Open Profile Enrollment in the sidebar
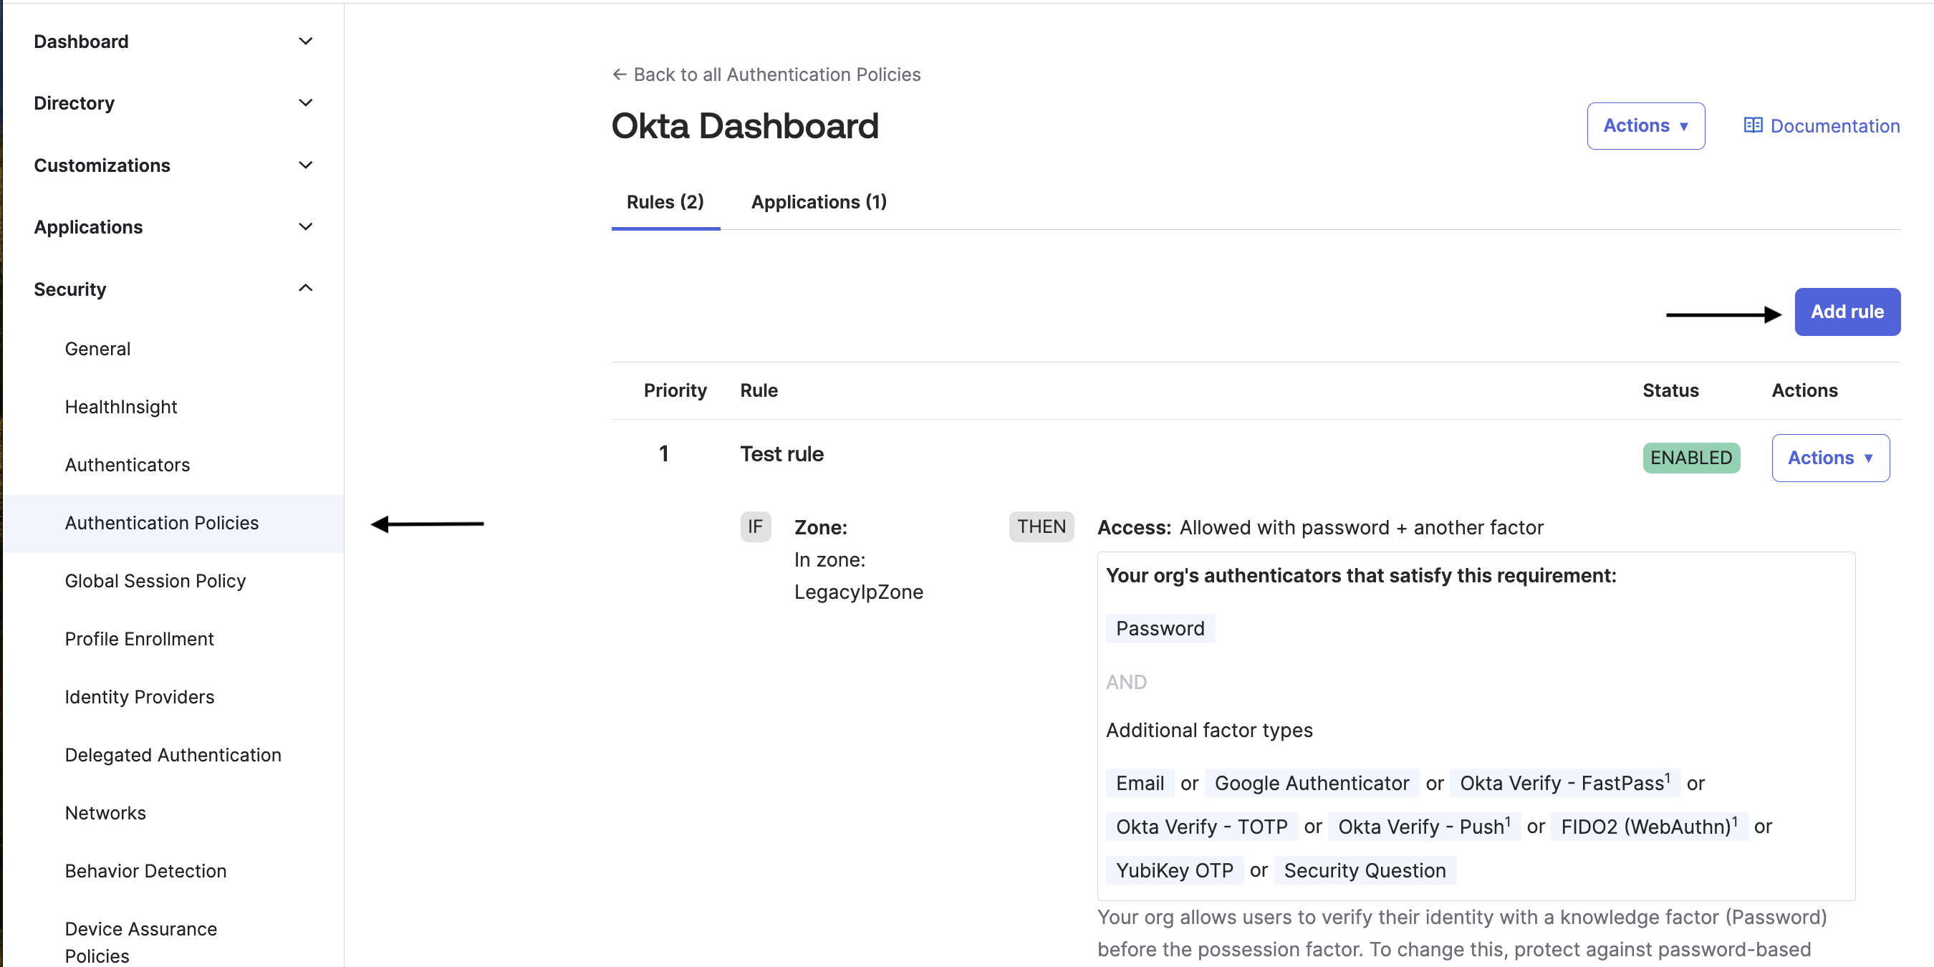Viewport: 1934px width, 967px height. [x=139, y=639]
